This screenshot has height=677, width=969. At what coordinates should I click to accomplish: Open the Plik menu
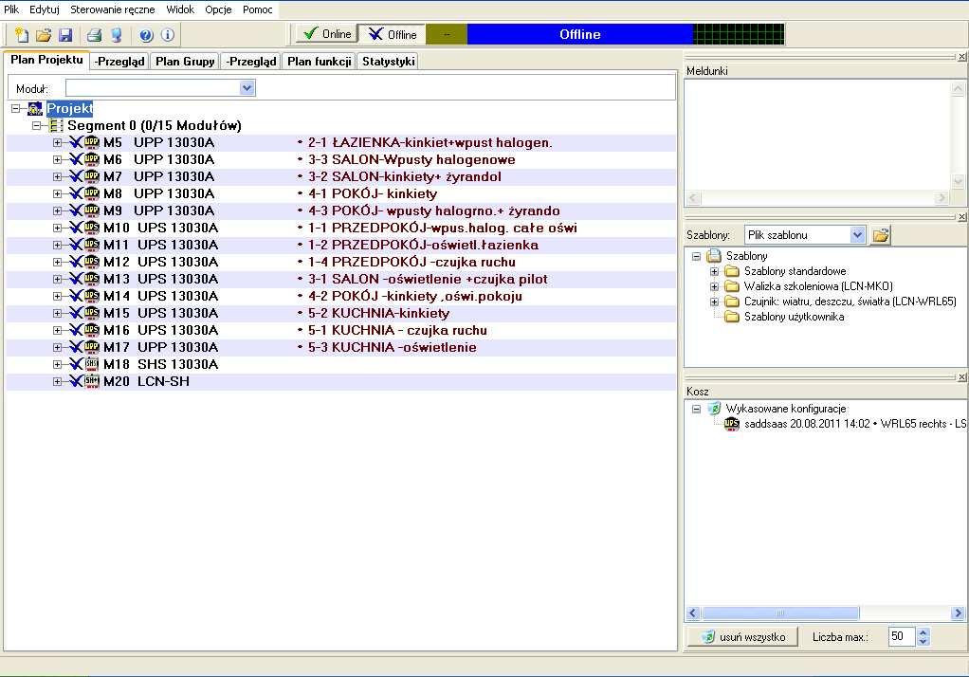[11, 9]
